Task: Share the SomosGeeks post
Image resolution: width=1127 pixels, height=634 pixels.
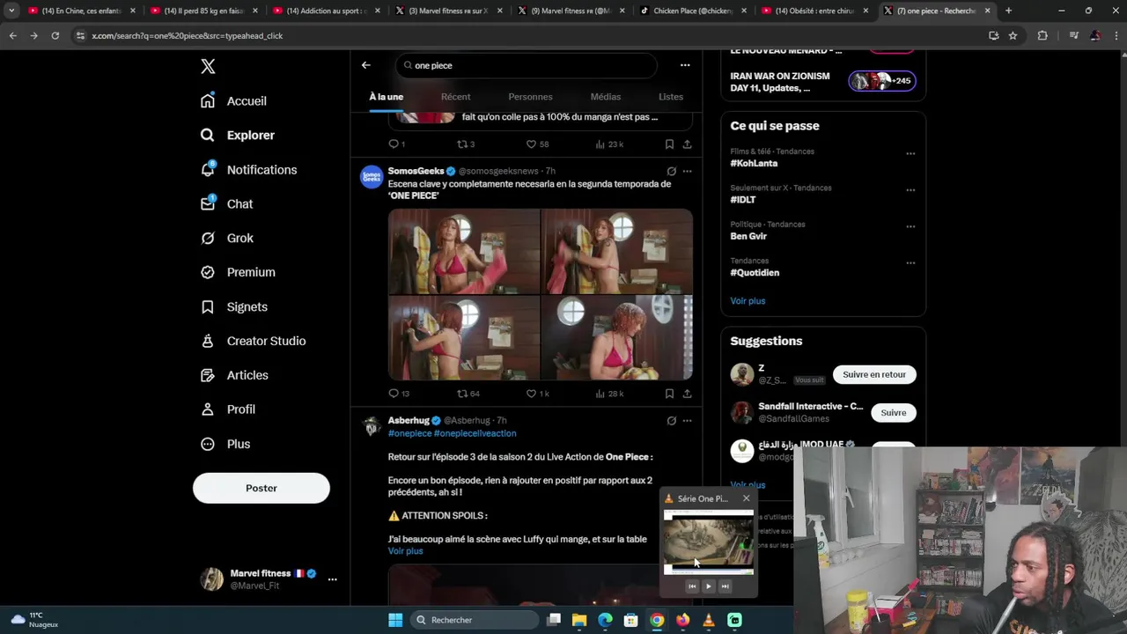Action: 687,394
